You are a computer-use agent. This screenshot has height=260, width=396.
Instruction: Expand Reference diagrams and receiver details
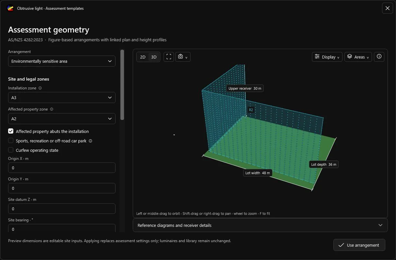pos(260,225)
